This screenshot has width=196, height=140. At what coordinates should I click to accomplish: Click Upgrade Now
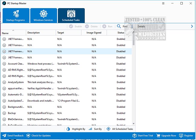pyautogui.click(x=166, y=135)
